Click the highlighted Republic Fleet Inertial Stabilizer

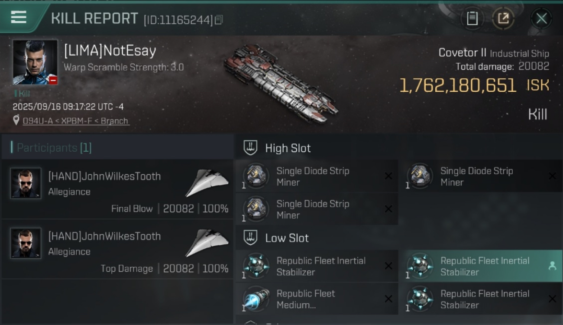(476, 266)
